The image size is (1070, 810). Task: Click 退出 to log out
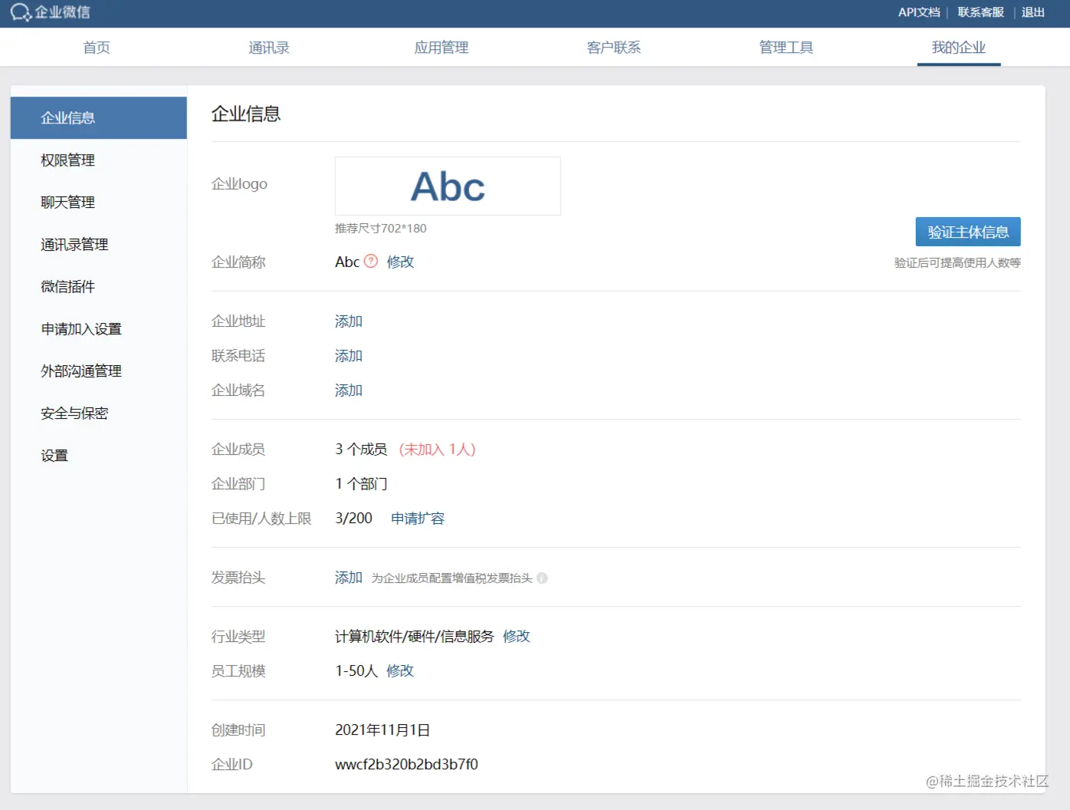(1033, 12)
